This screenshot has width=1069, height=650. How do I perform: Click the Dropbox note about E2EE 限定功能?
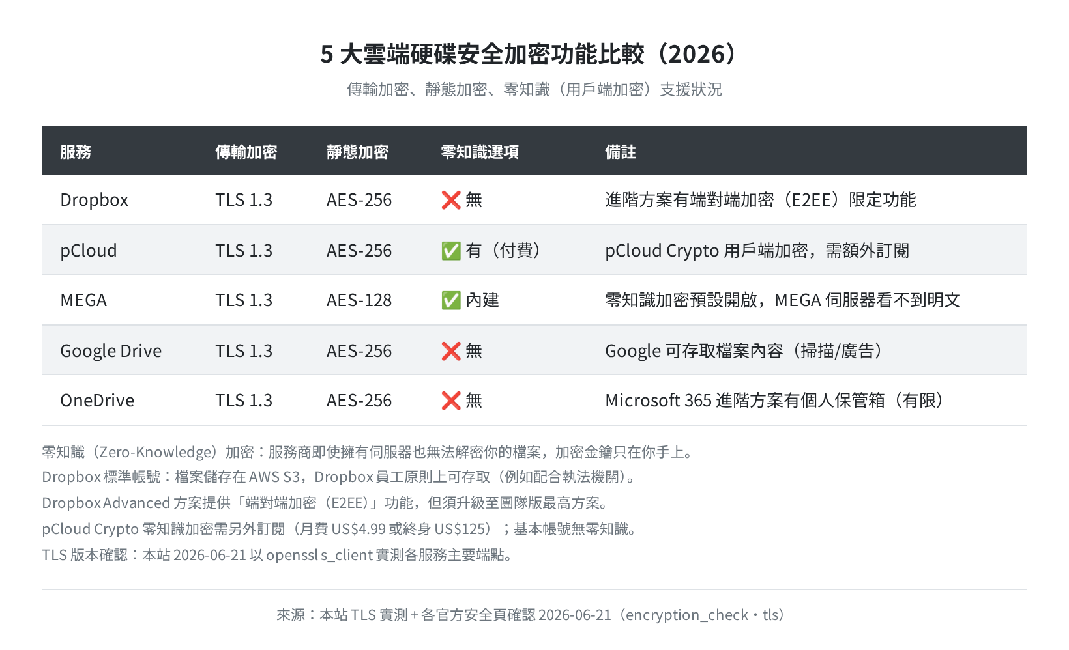point(761,200)
